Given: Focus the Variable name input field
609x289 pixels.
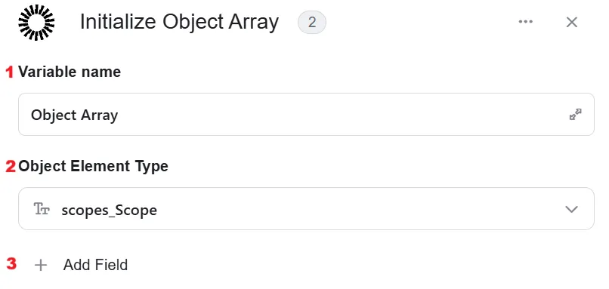Looking at the screenshot, I should tap(306, 114).
